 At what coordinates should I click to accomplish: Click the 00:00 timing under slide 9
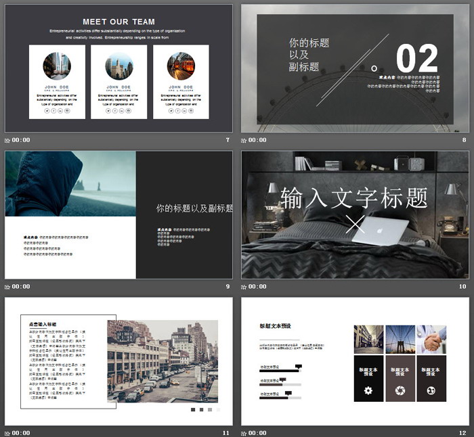point(21,287)
